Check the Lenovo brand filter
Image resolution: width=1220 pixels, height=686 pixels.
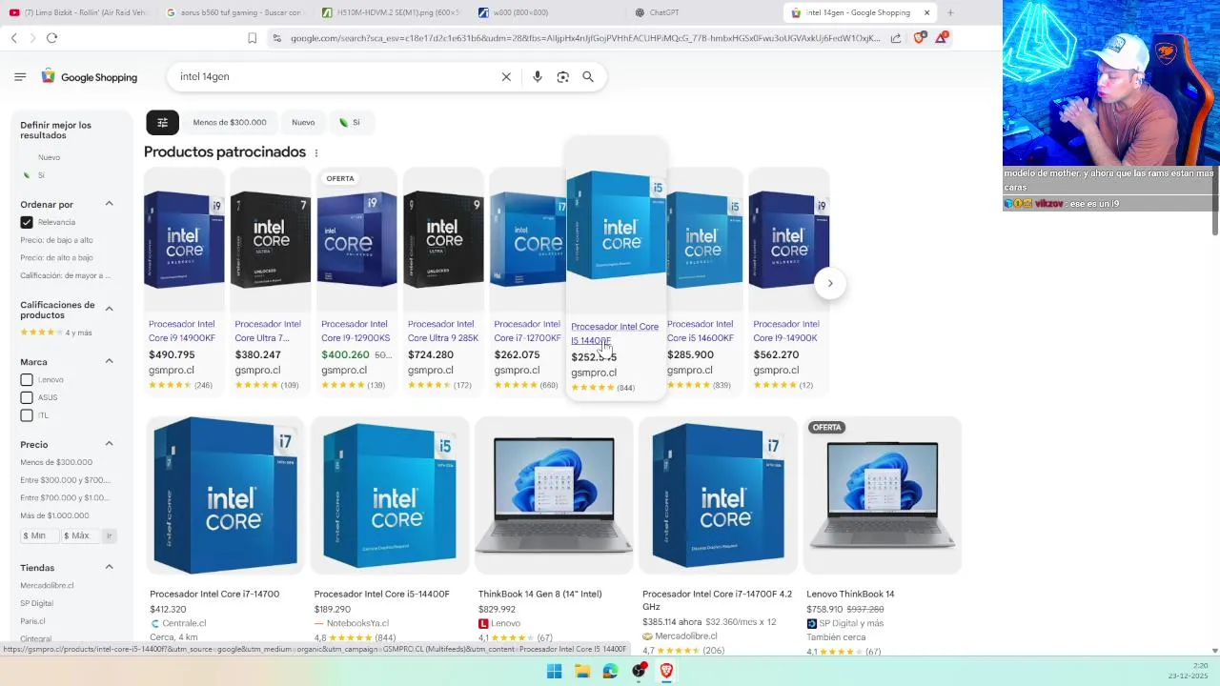pos(27,379)
